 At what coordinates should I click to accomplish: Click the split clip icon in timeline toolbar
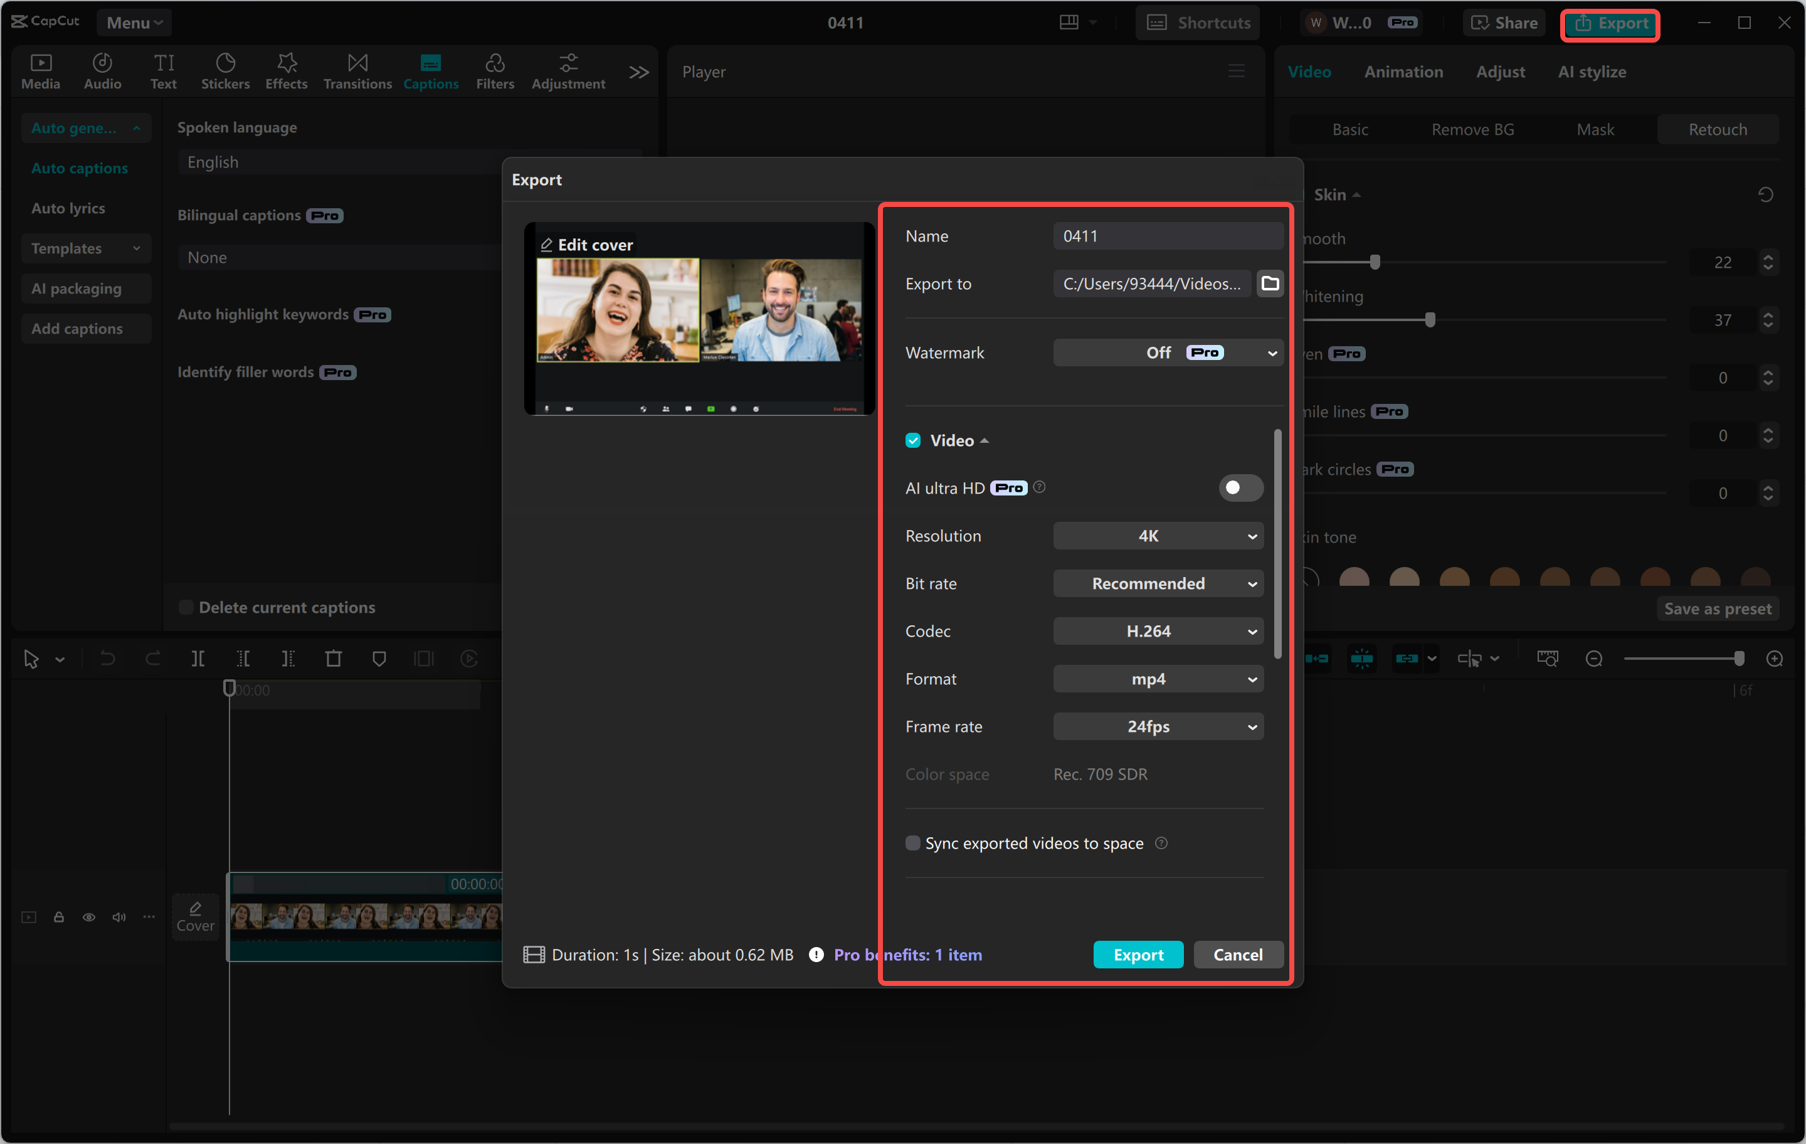pos(198,659)
